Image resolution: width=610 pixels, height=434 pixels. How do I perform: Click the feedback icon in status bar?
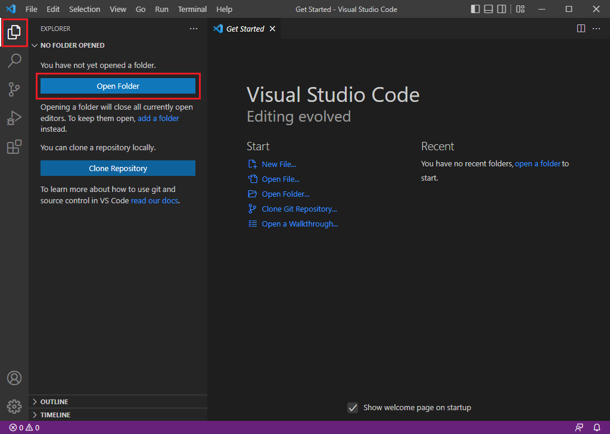coord(579,427)
